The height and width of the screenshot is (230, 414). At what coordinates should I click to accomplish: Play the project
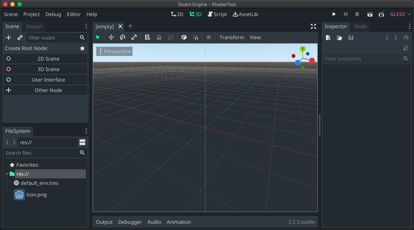(334, 14)
